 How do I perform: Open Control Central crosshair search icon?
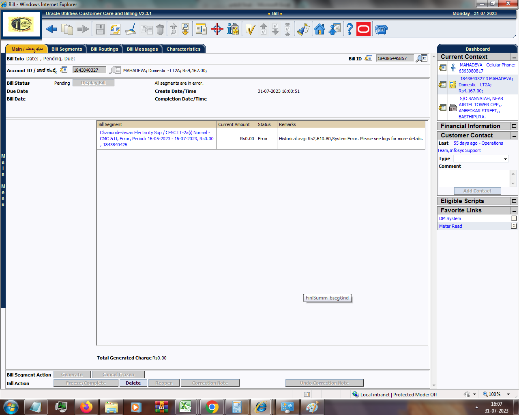[217, 29]
